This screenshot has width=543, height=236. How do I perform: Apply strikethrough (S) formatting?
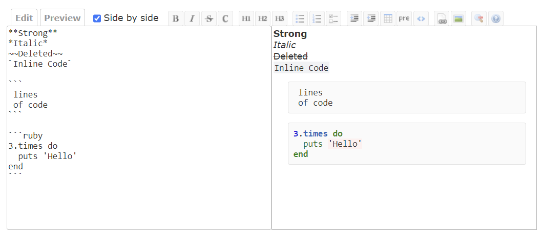(x=209, y=18)
